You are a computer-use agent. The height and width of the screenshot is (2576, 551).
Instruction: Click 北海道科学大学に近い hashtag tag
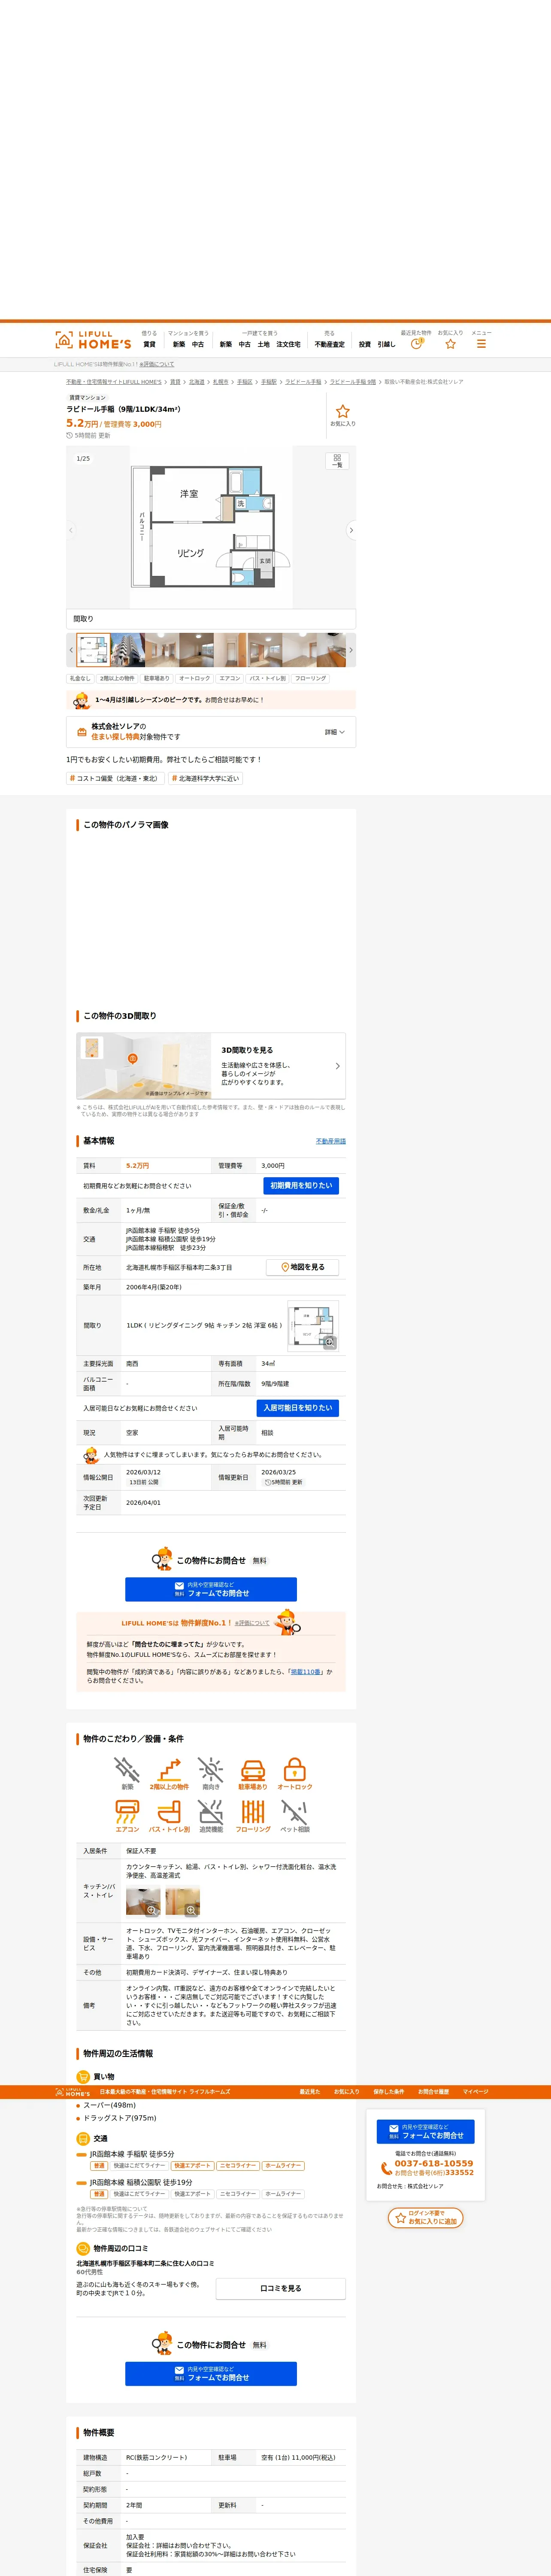(205, 778)
